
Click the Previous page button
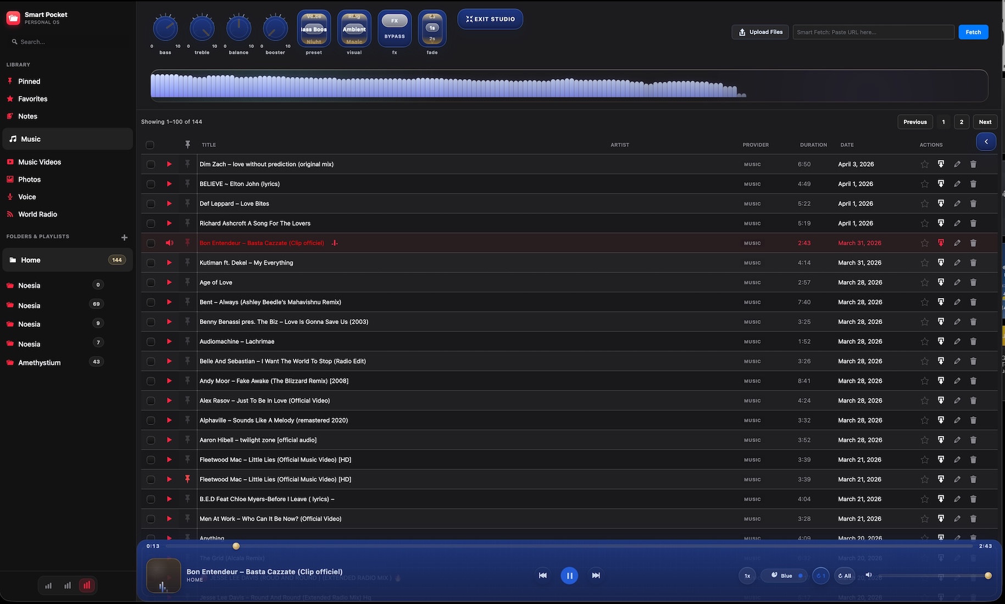[915, 122]
